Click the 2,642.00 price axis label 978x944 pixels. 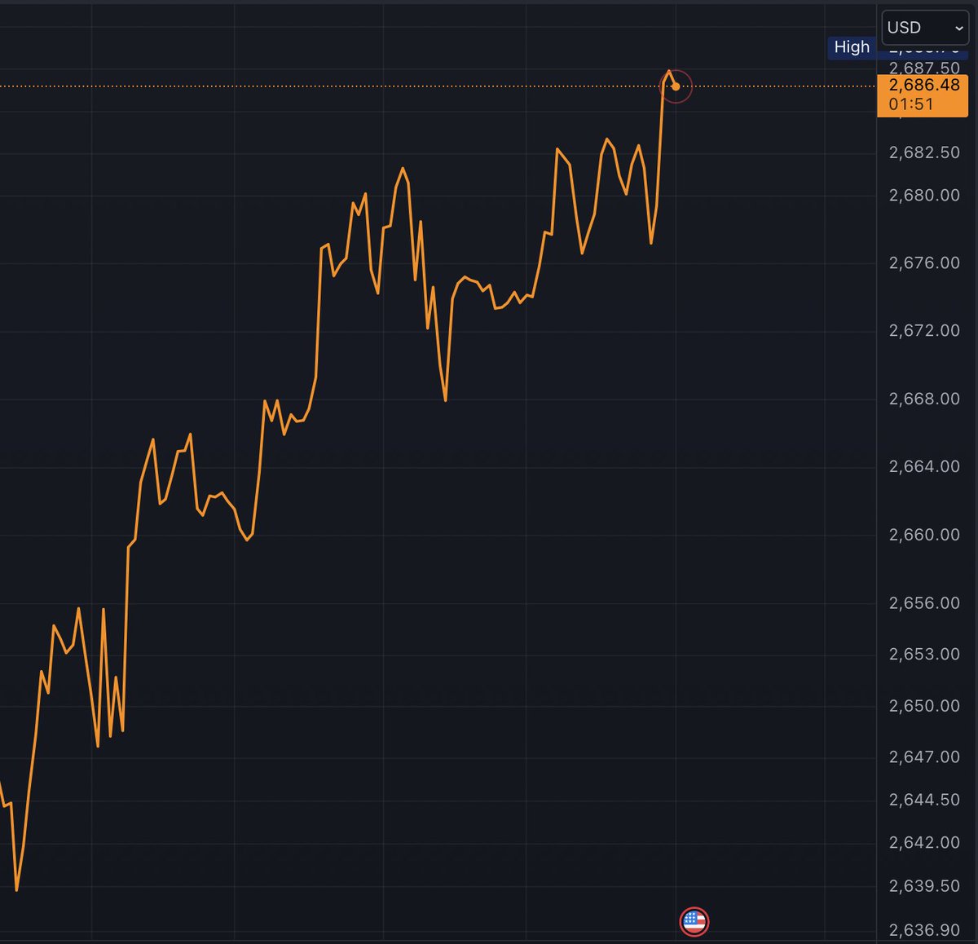924,842
